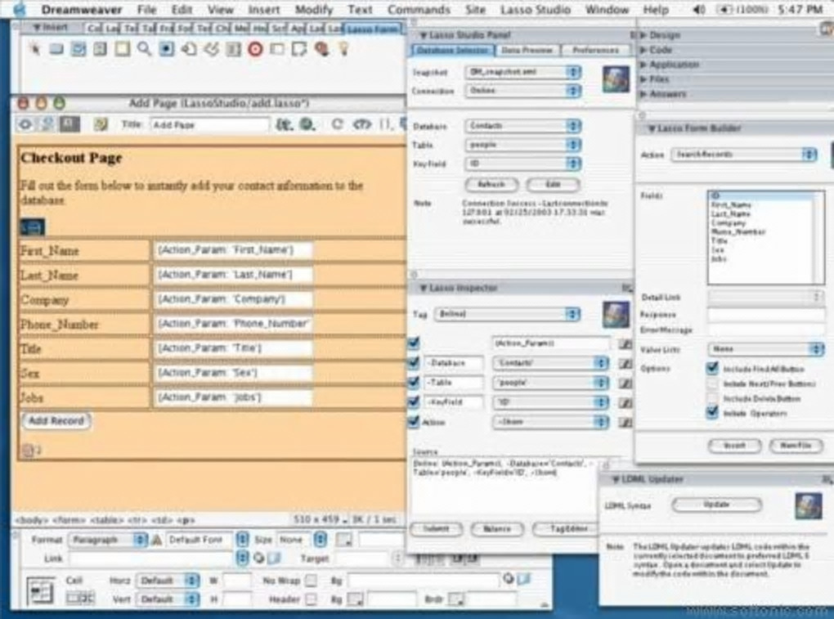Toggle the -Table checkbox in Lasso Inspector
The height and width of the screenshot is (619, 834).
pyautogui.click(x=414, y=383)
